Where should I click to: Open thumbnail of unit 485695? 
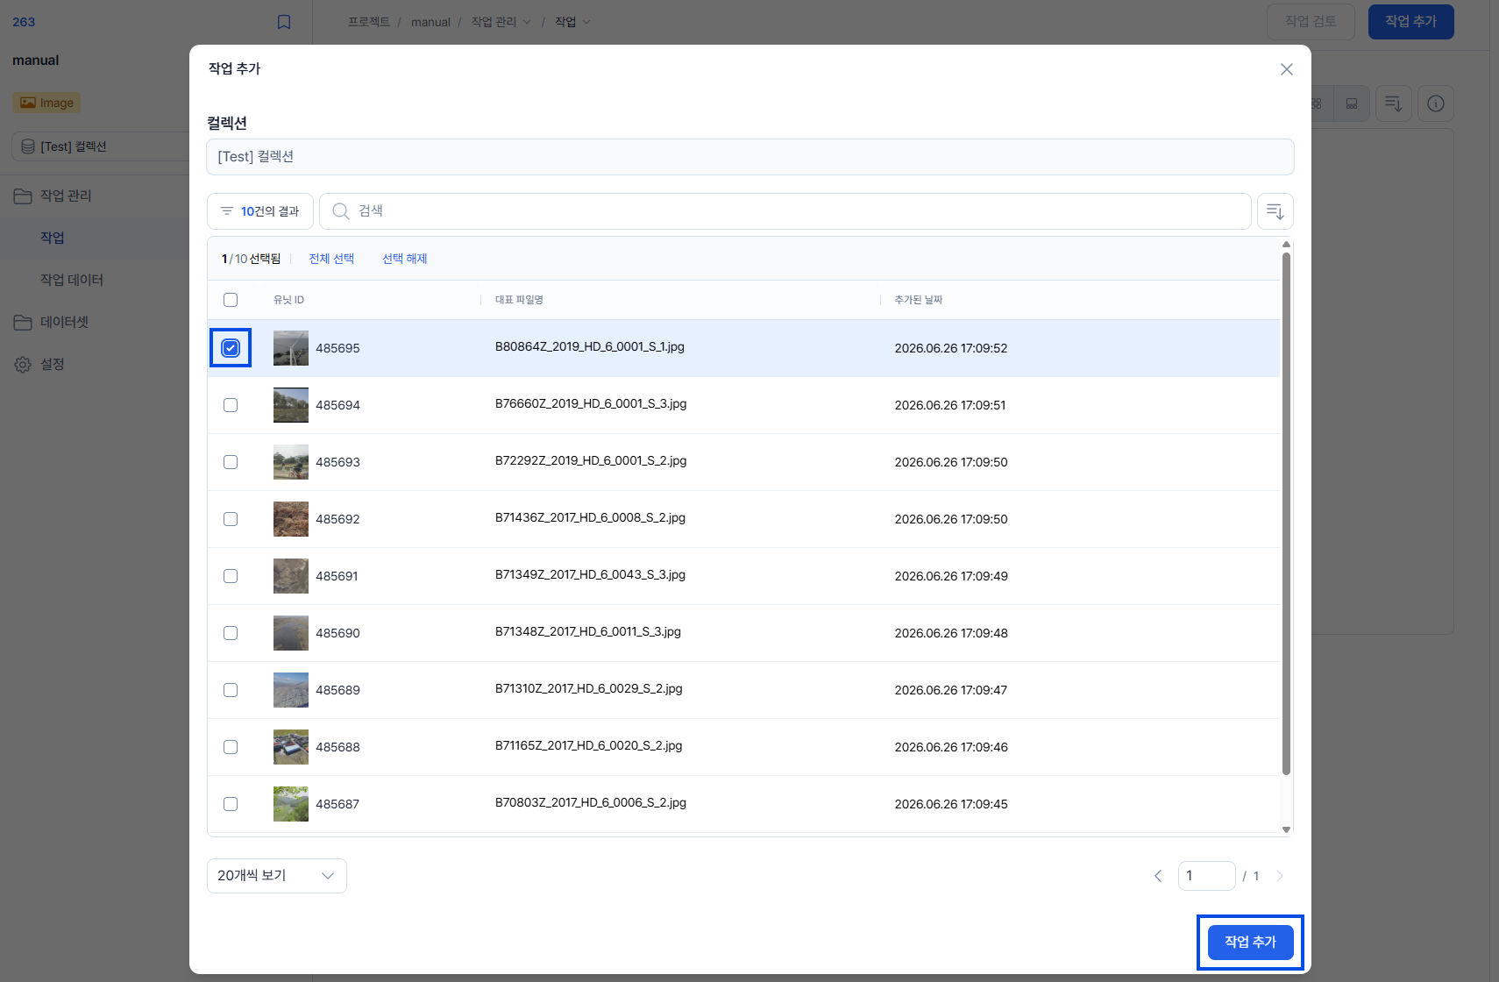coord(291,348)
